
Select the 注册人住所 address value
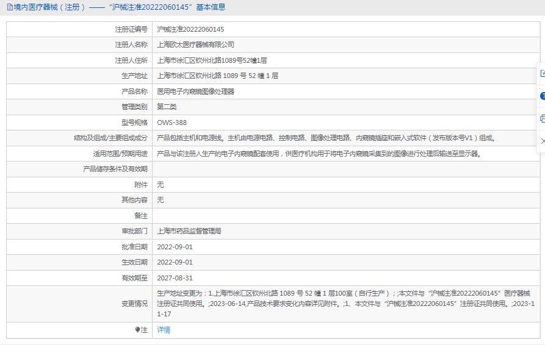click(x=212, y=60)
